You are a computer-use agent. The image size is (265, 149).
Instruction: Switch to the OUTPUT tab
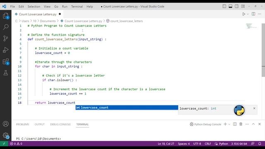pos(40,124)
